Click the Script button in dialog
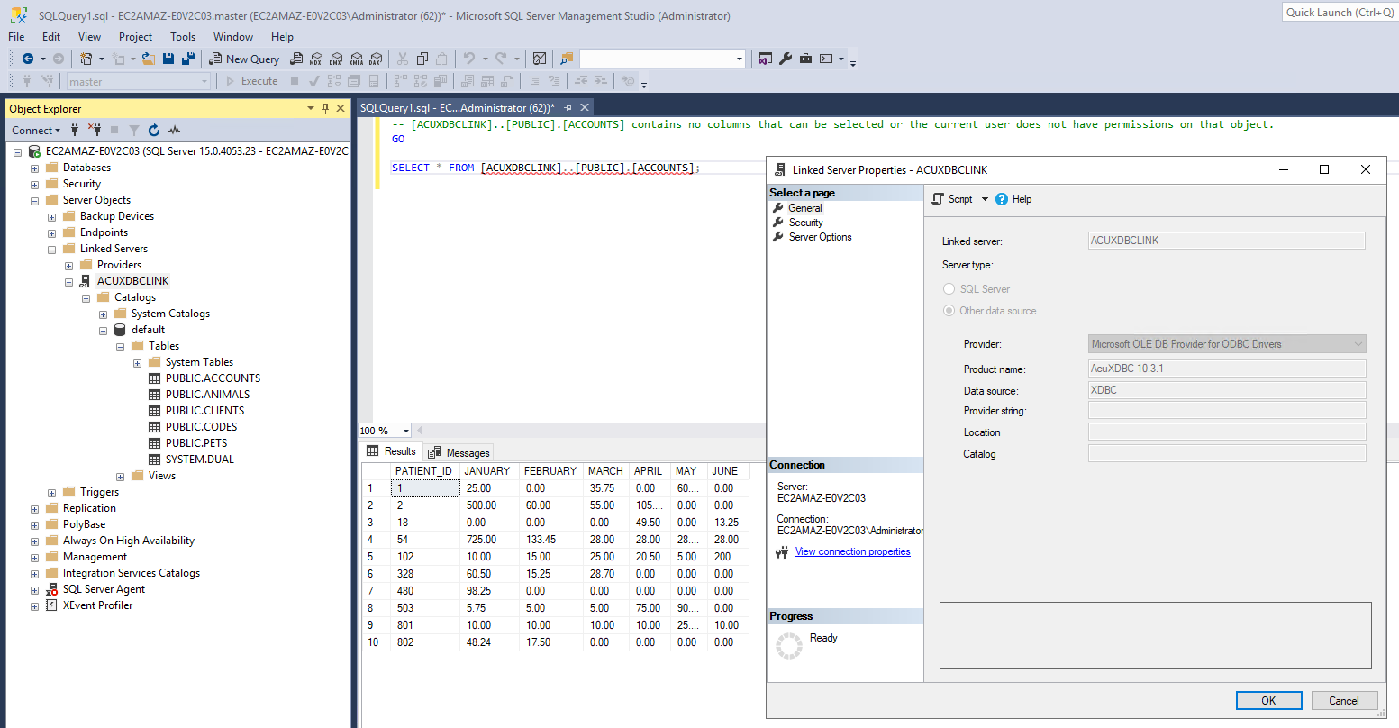The image size is (1399, 728). 952,199
